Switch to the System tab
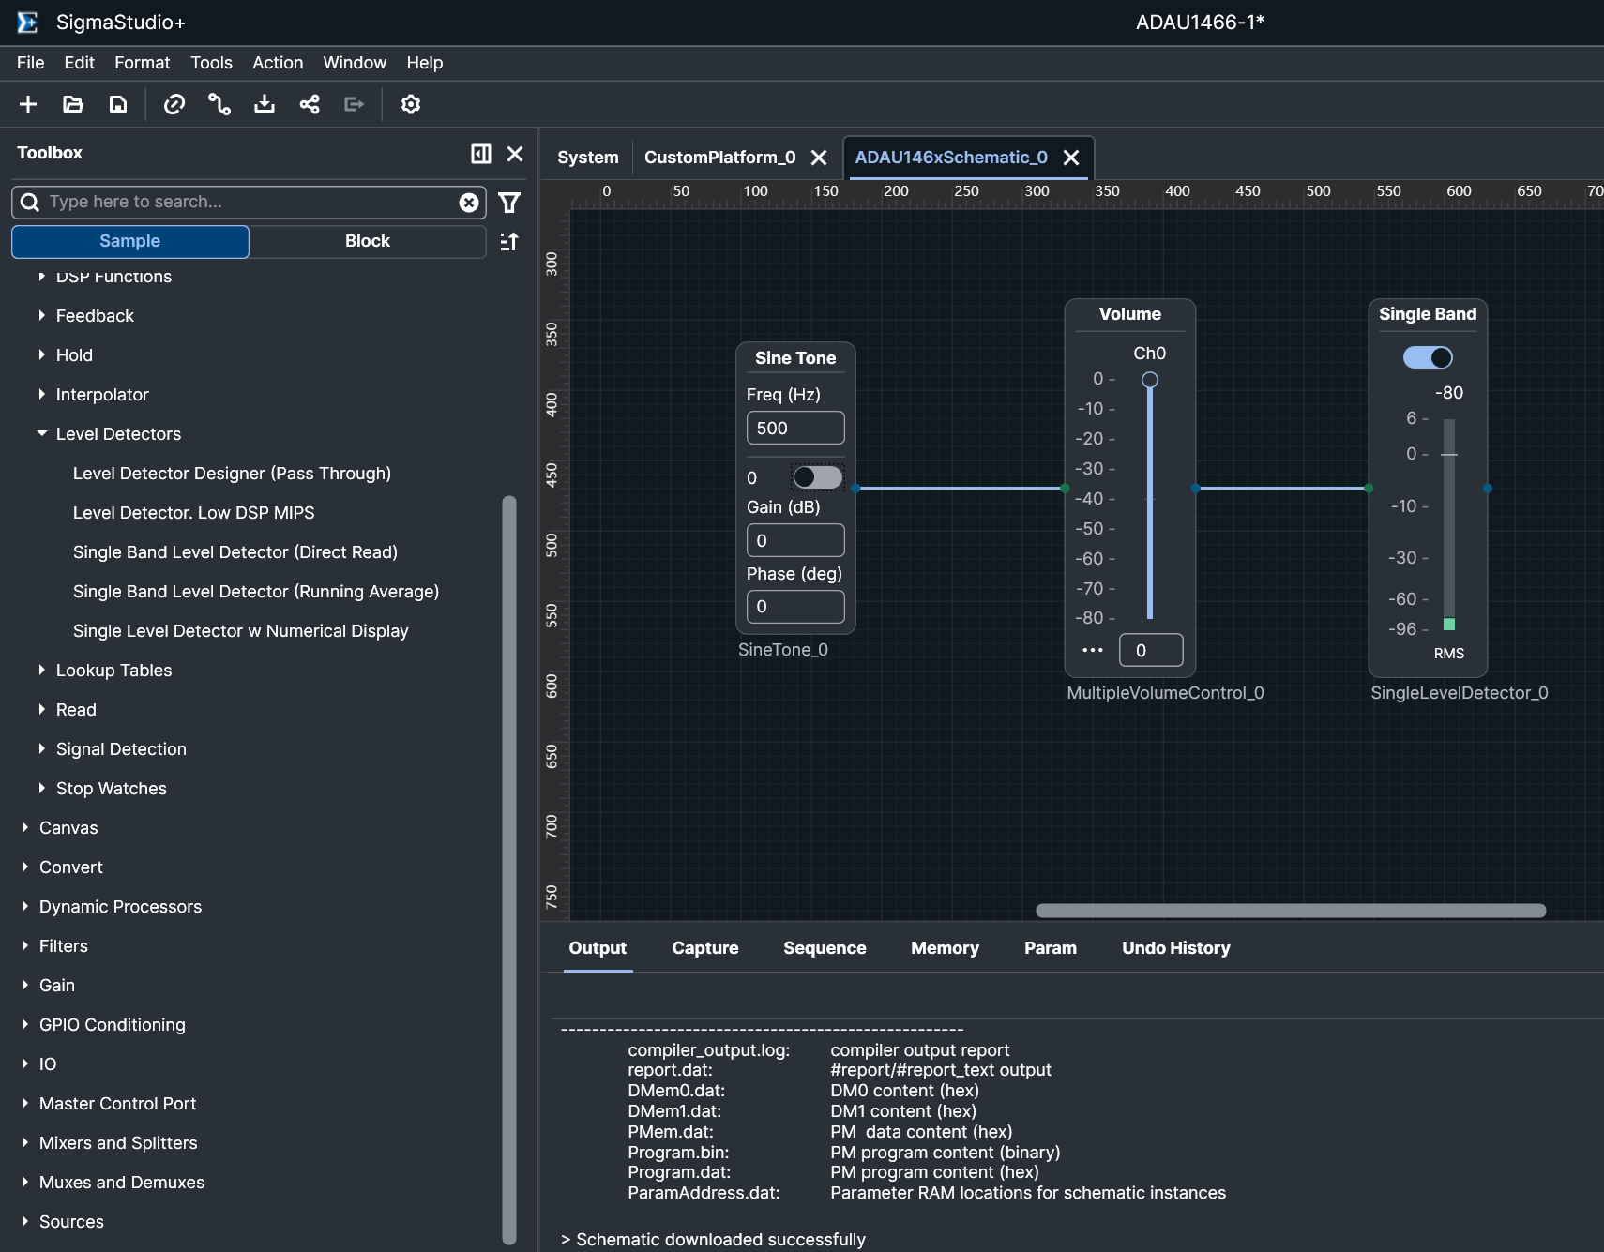This screenshot has height=1252, width=1604. coord(588,158)
